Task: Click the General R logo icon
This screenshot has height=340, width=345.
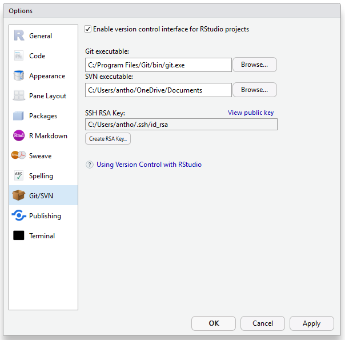Action: (19, 36)
